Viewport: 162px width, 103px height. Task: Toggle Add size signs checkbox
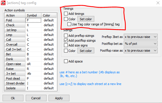click(66, 45)
